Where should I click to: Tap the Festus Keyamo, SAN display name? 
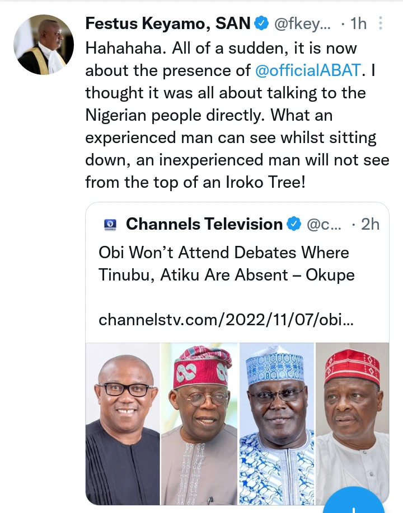click(x=167, y=23)
